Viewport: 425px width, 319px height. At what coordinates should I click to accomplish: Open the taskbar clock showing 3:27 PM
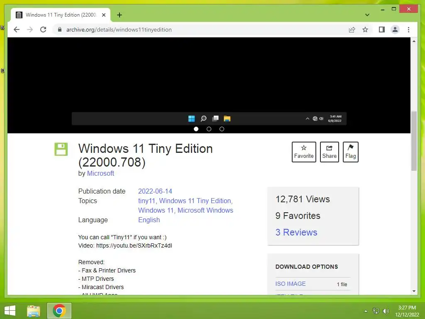click(x=407, y=311)
